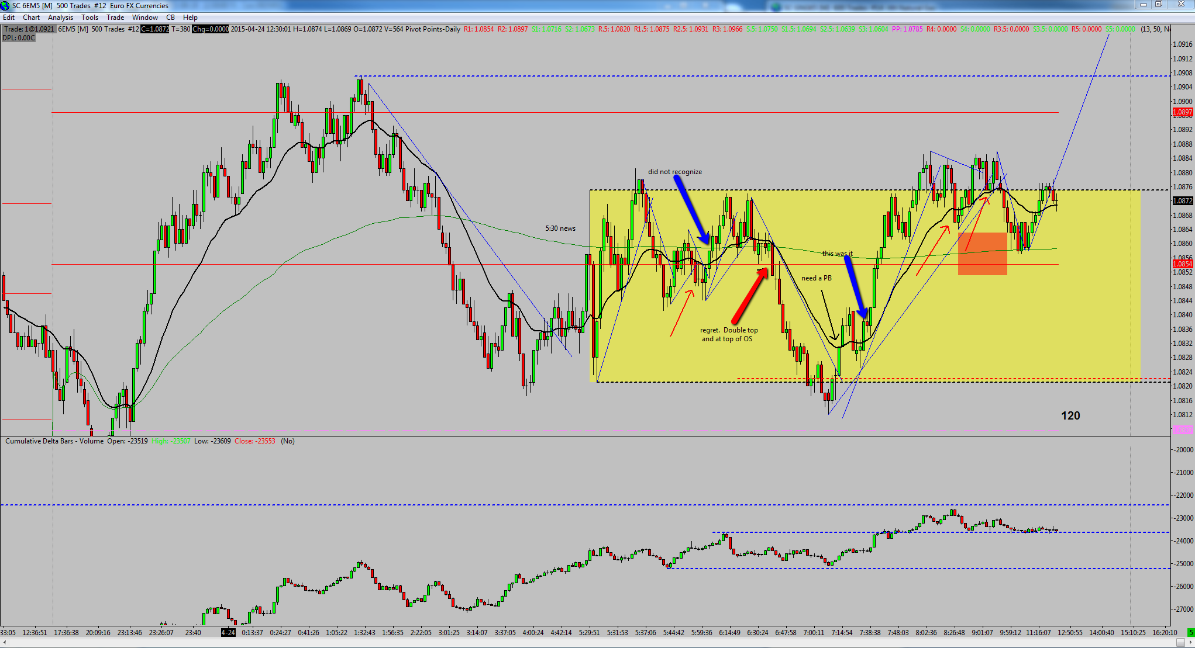The height and width of the screenshot is (648, 1195).
Task: Click the 'S3: 1.0604' pivot value
Action: pos(874,29)
